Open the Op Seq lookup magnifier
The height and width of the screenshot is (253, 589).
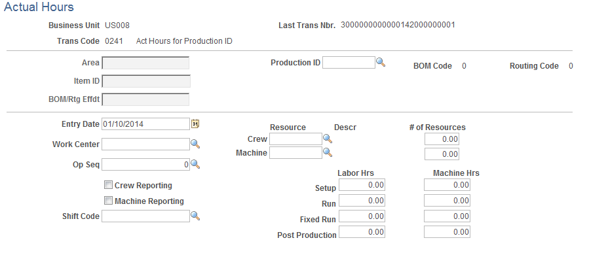[195, 164]
